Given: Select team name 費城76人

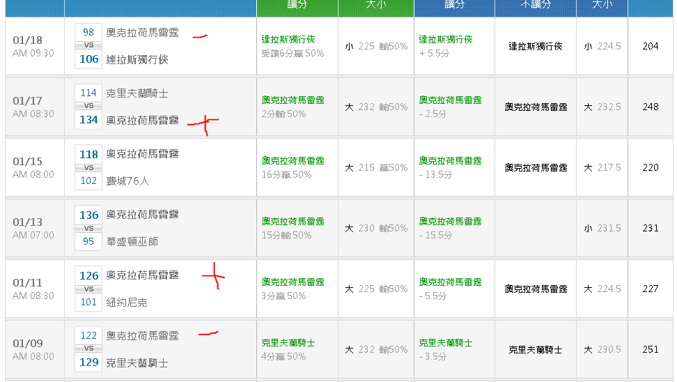Looking at the screenshot, I should point(127,181).
